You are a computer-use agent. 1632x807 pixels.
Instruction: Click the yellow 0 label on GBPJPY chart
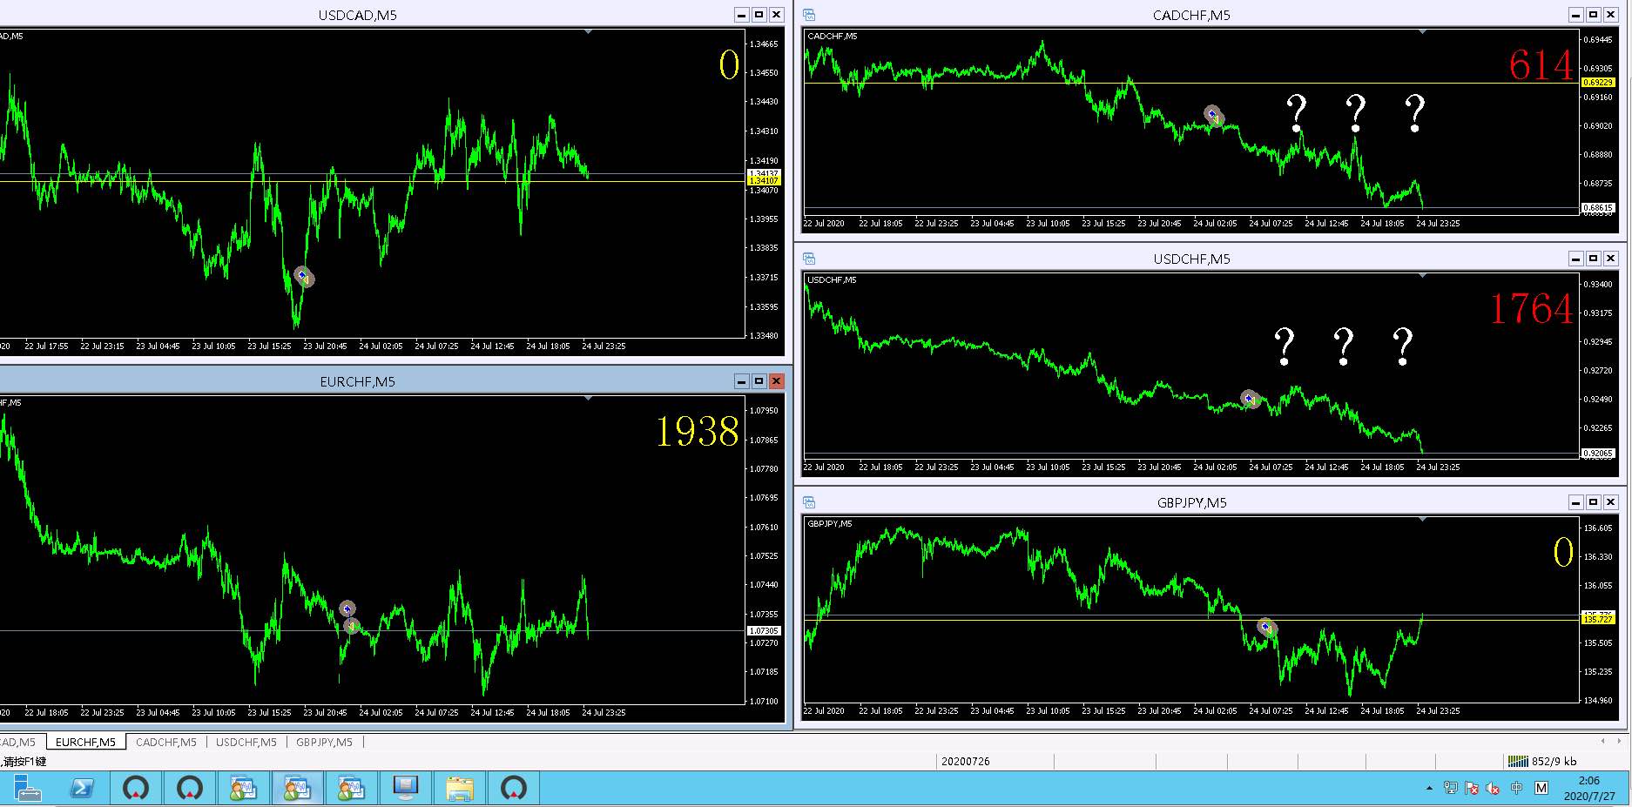(x=1564, y=553)
